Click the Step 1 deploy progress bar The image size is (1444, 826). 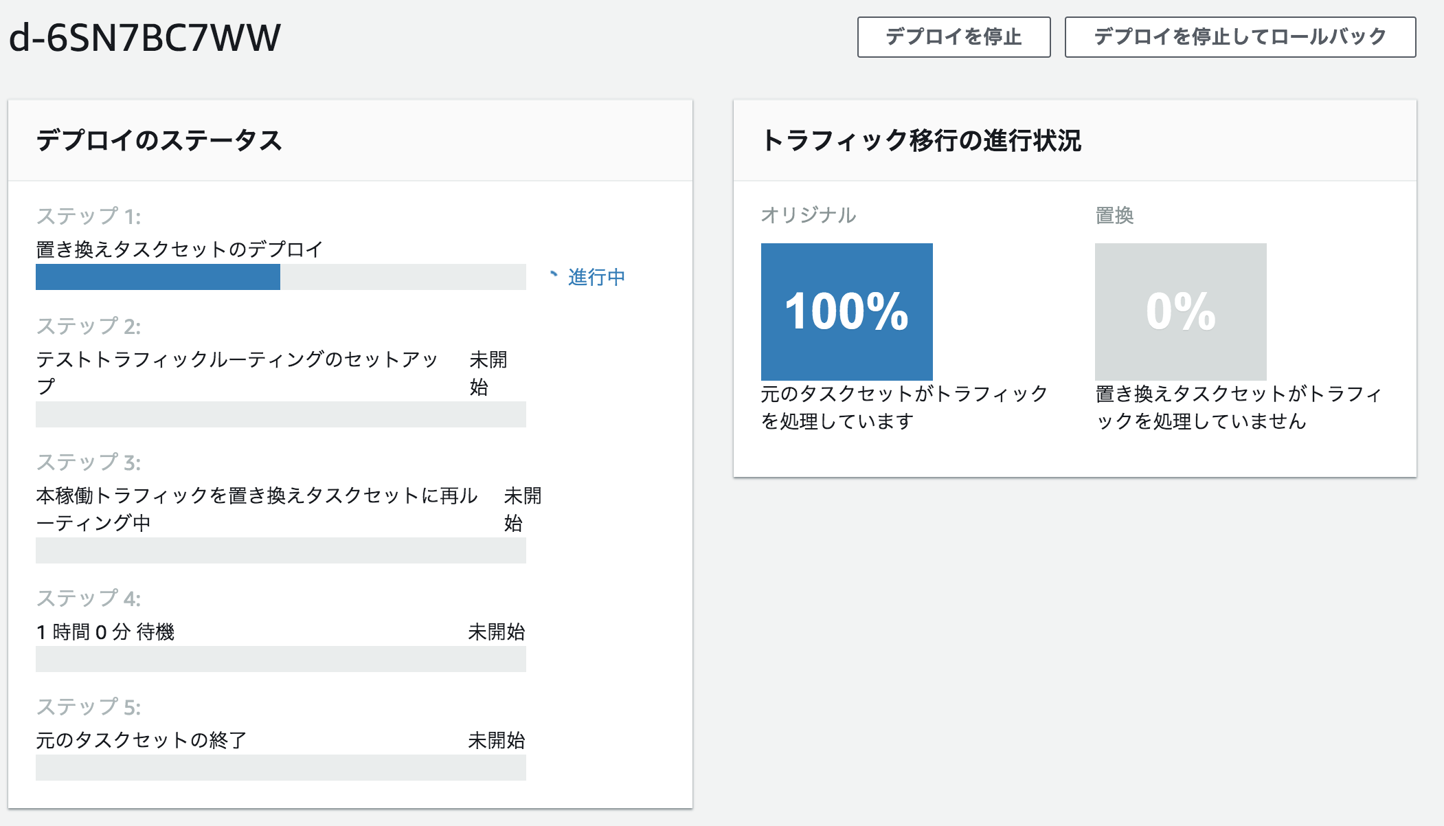click(280, 277)
